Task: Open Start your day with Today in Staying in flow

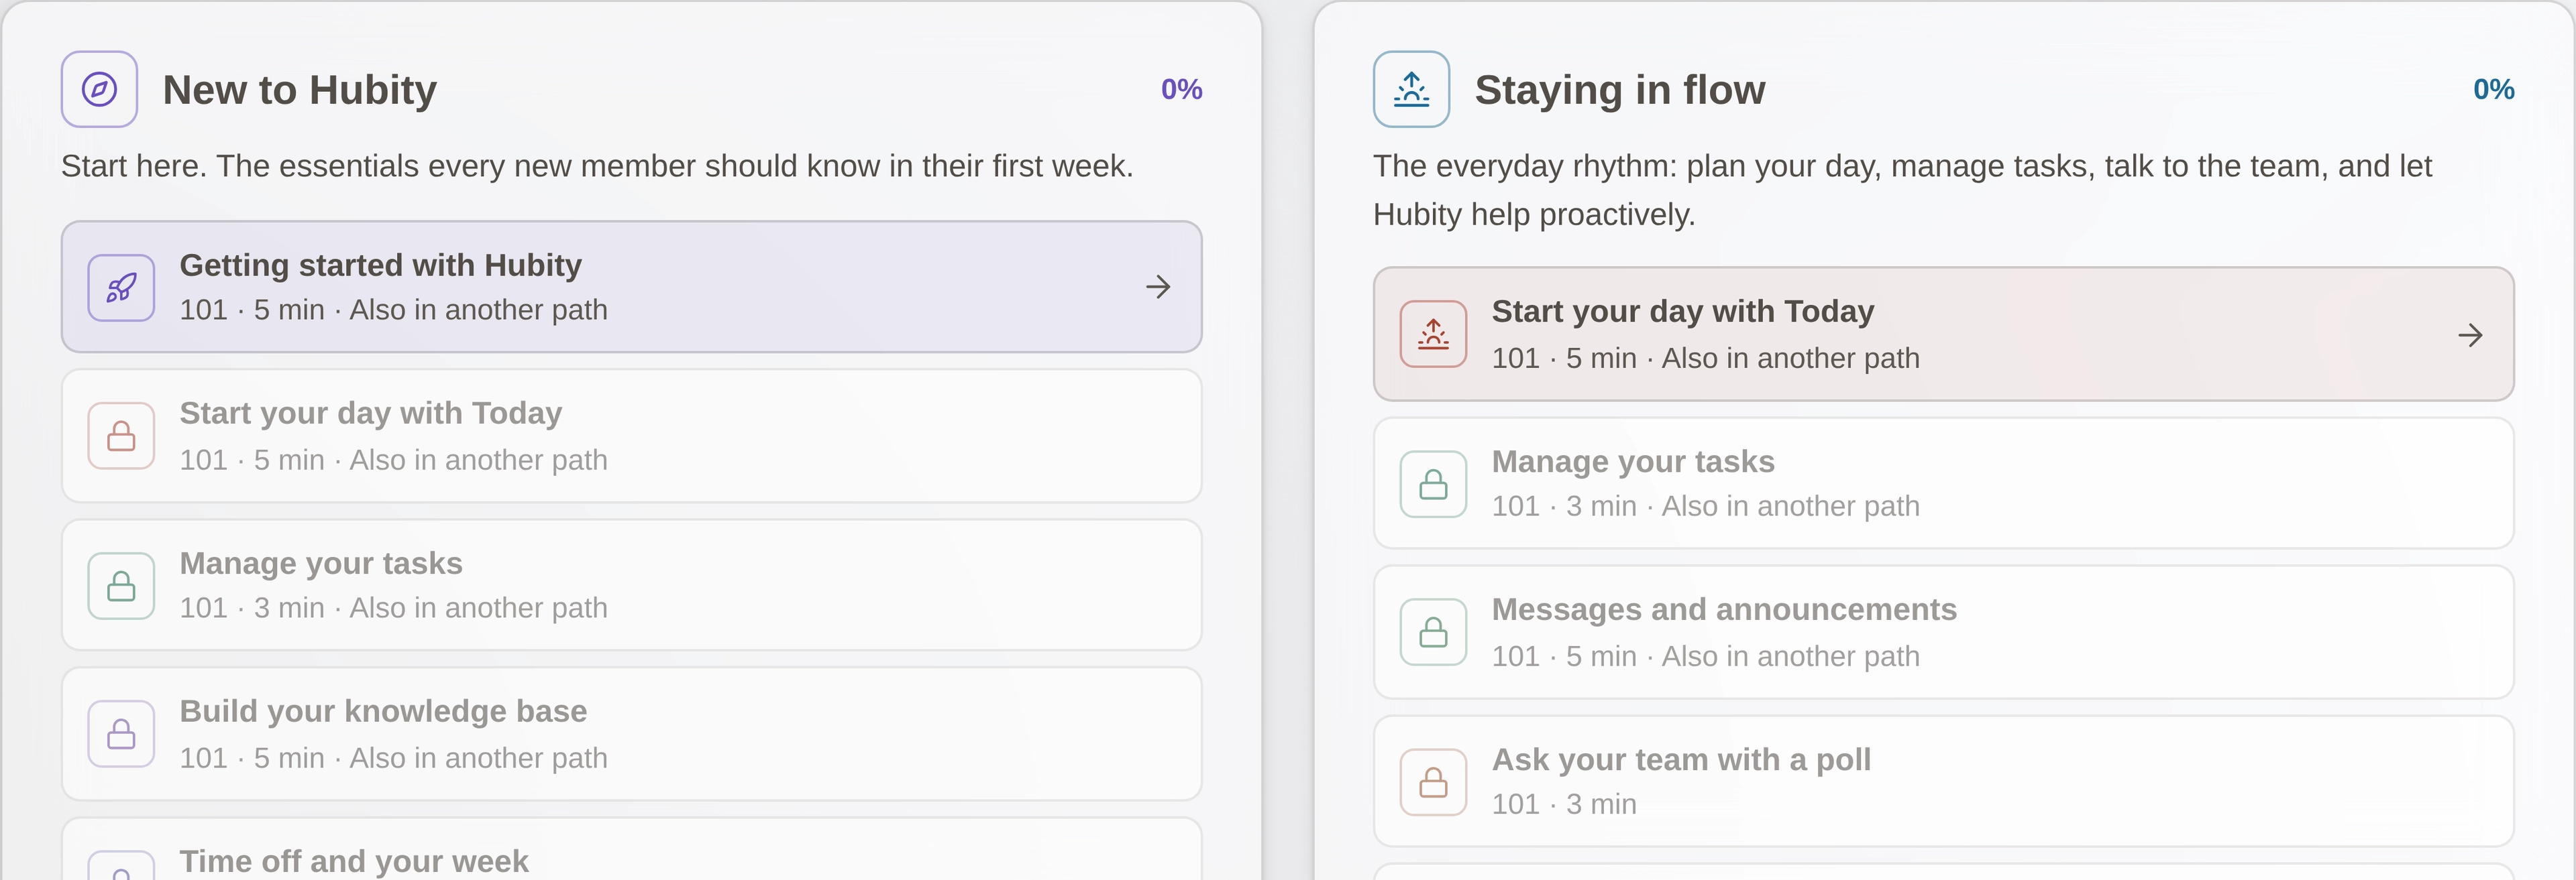Action: 1943,334
